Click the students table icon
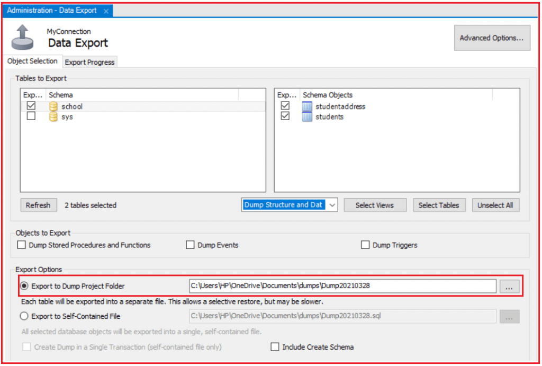Viewport: 542px width, 366px height. pos(308,117)
